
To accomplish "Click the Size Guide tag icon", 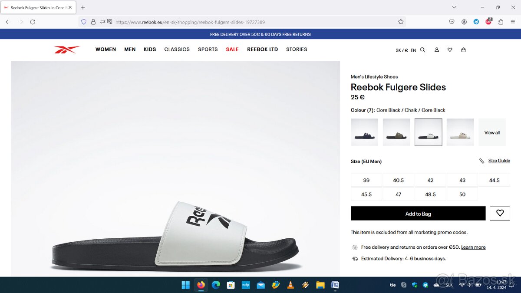I will point(481,160).
